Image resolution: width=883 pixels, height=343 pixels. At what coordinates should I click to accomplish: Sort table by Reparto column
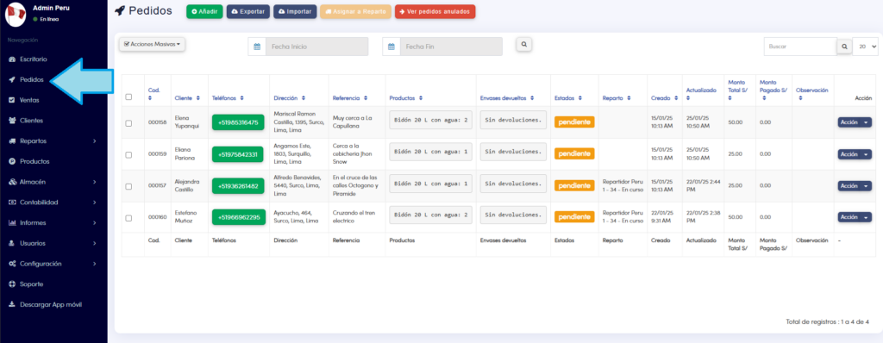click(616, 98)
